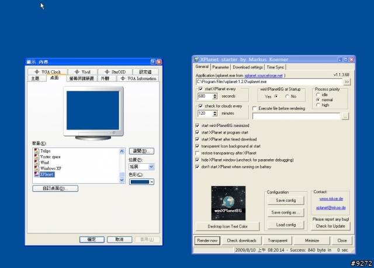374x268 pixels.
Task: Click the Transparent button
Action: tap(278, 240)
